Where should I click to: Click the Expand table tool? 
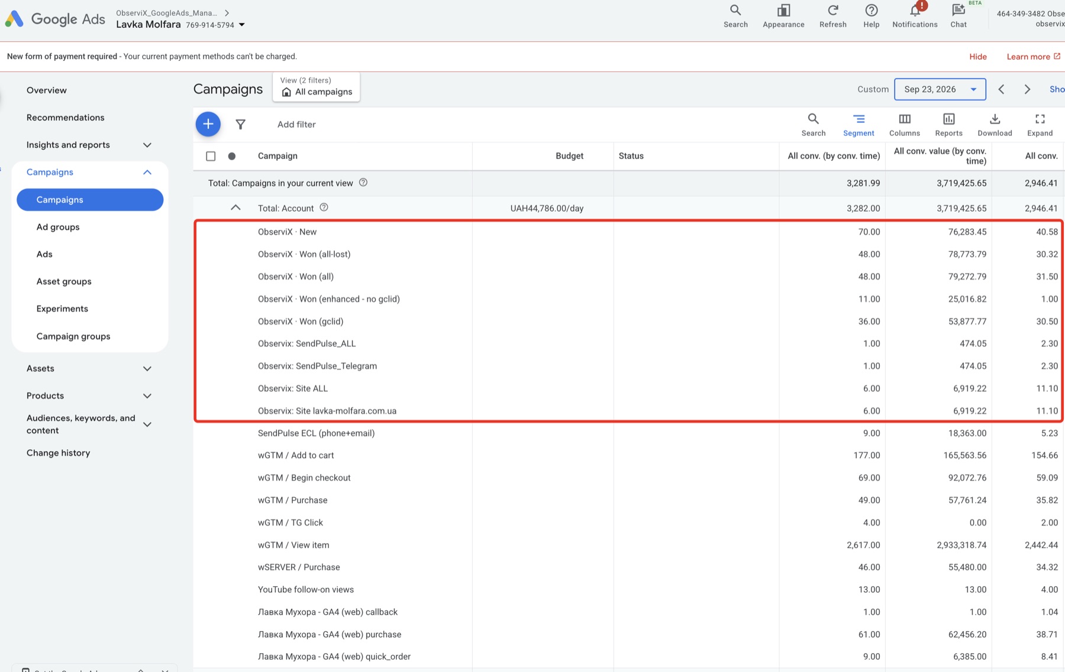point(1040,125)
